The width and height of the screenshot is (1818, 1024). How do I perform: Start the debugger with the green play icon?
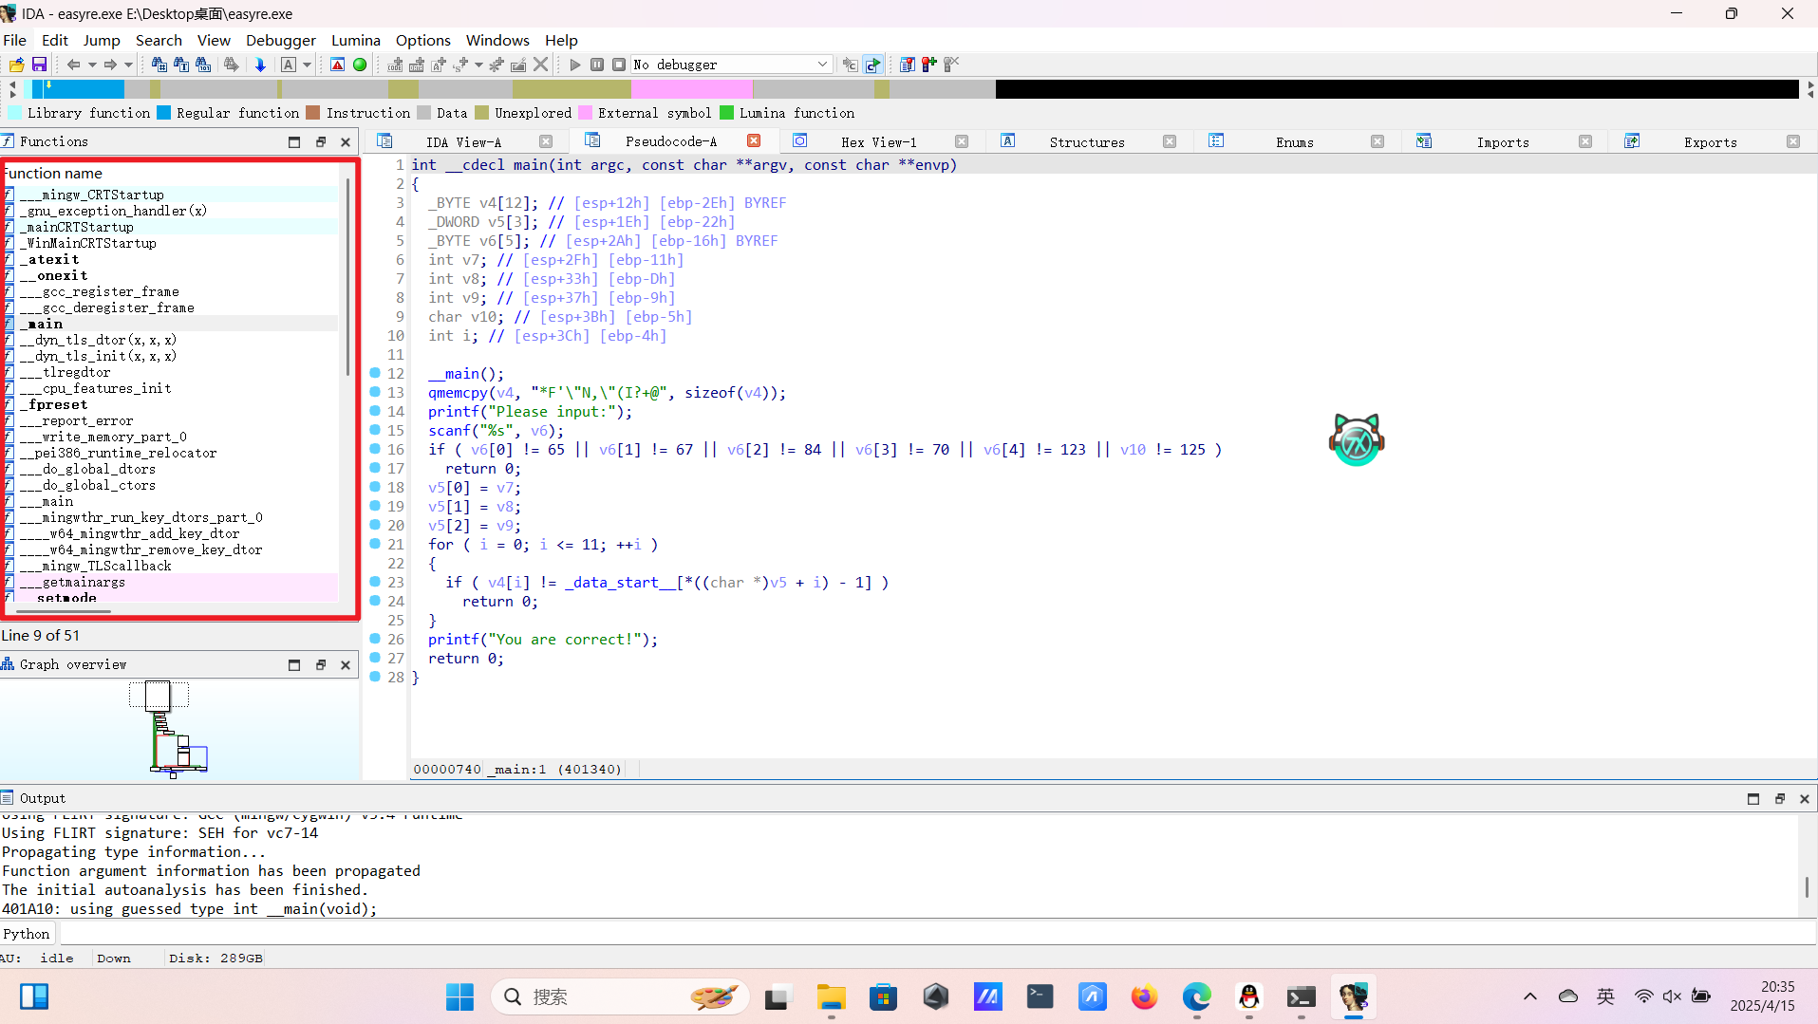574,65
